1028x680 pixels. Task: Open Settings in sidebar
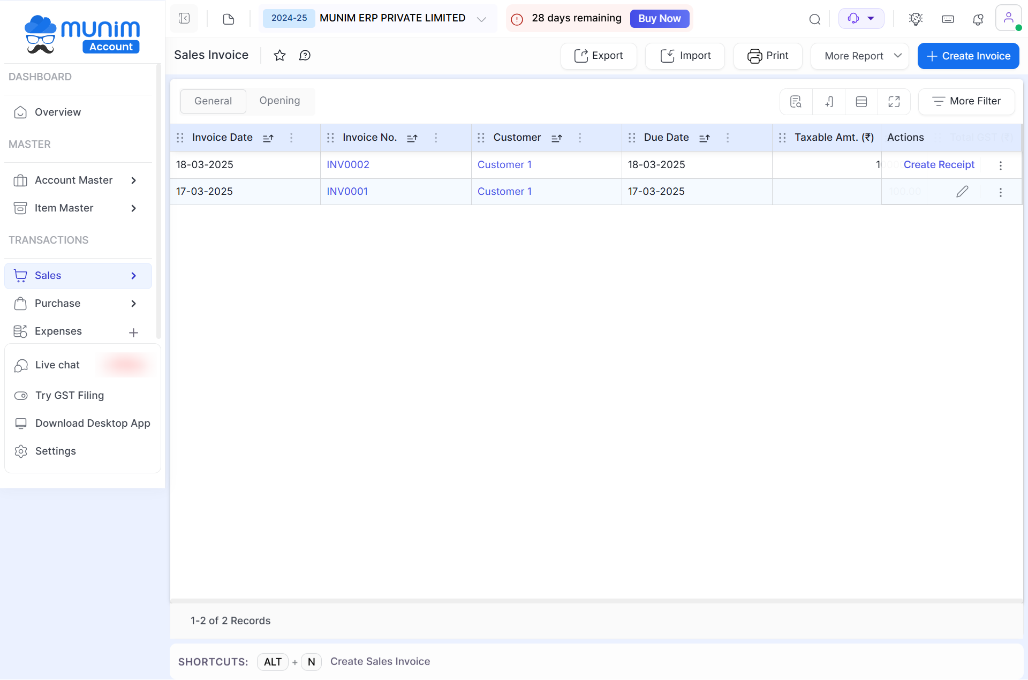click(55, 451)
